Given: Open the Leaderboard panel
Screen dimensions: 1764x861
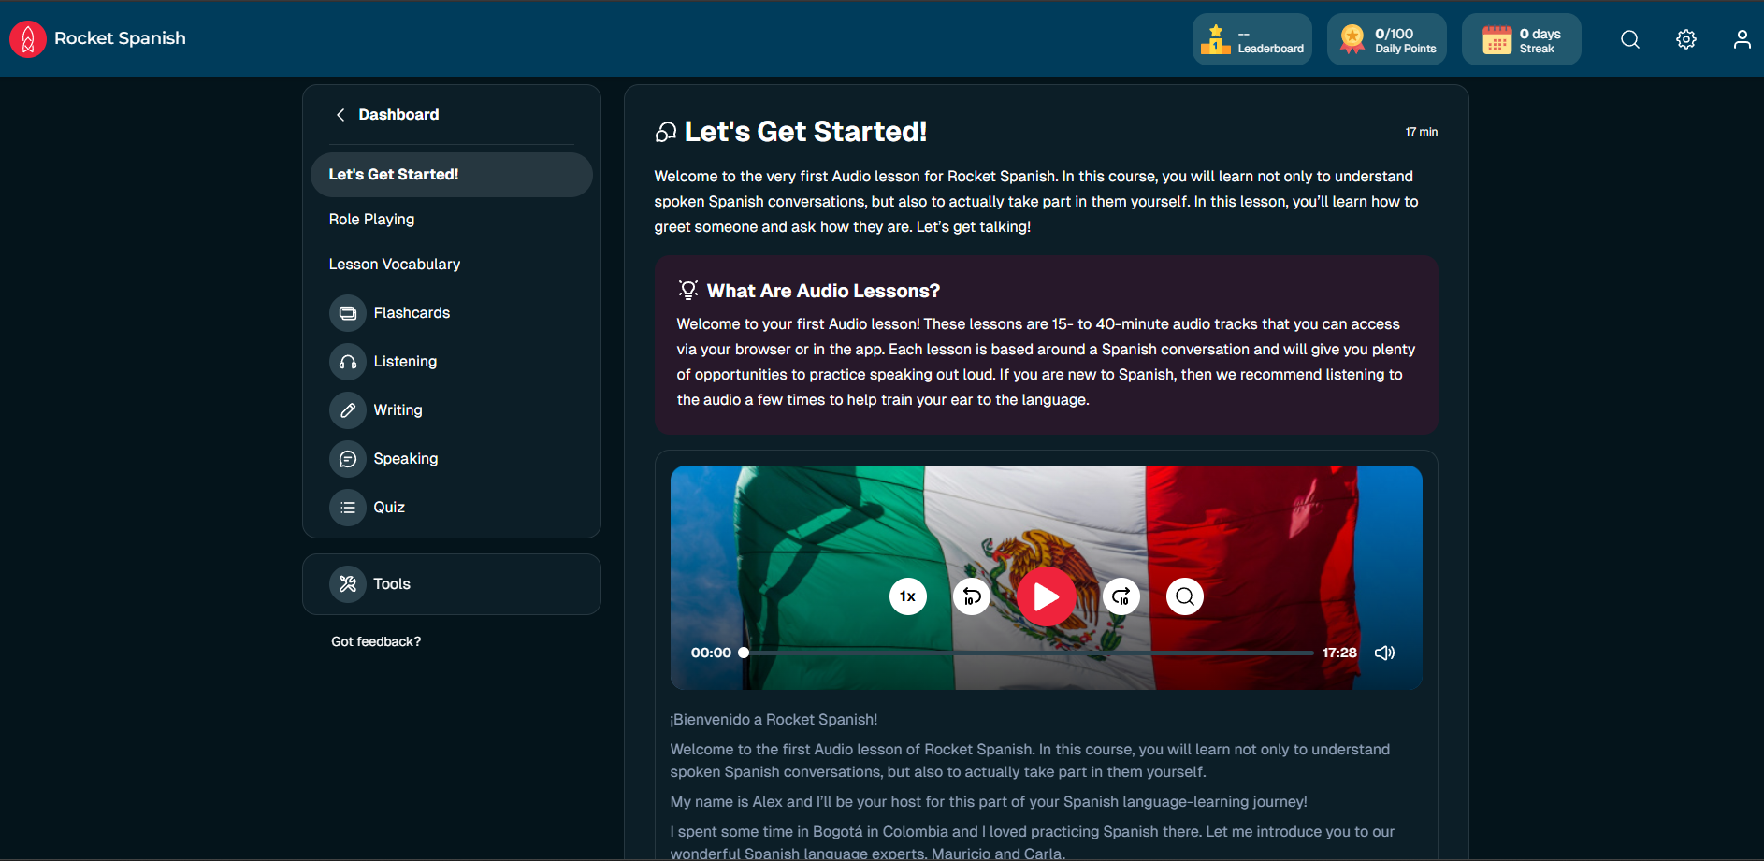Looking at the screenshot, I should coord(1252,39).
